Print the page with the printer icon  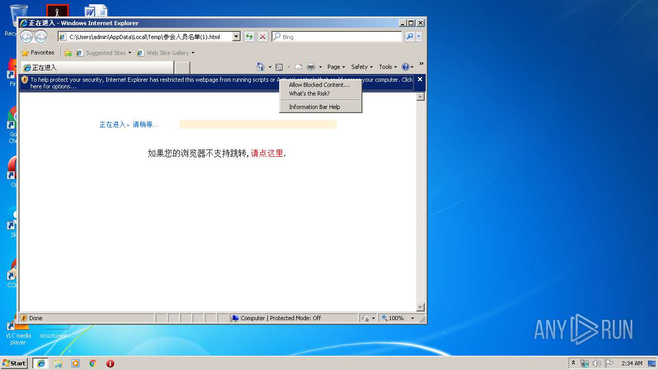tap(311, 67)
